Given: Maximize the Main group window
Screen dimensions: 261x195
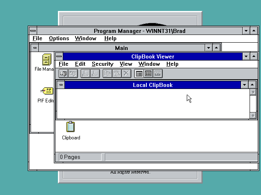Looking at the screenshot, I should pyautogui.click(x=216, y=48).
